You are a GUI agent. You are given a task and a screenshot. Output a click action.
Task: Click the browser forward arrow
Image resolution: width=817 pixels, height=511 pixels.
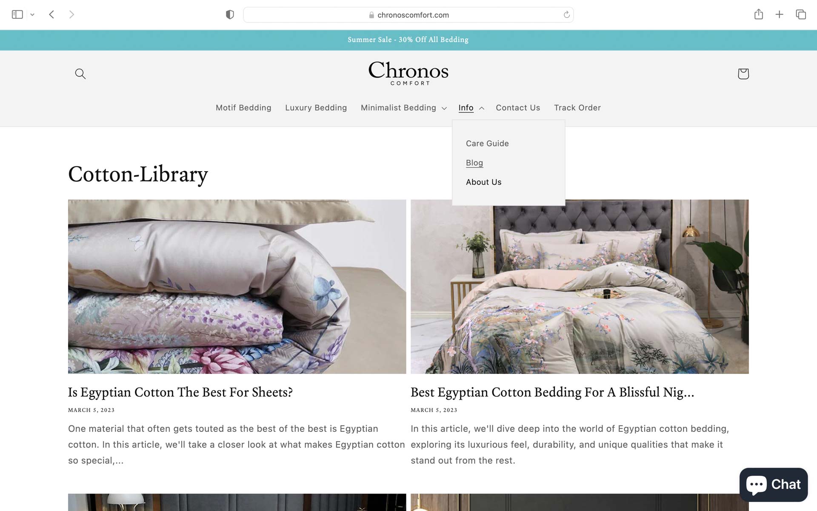(71, 14)
